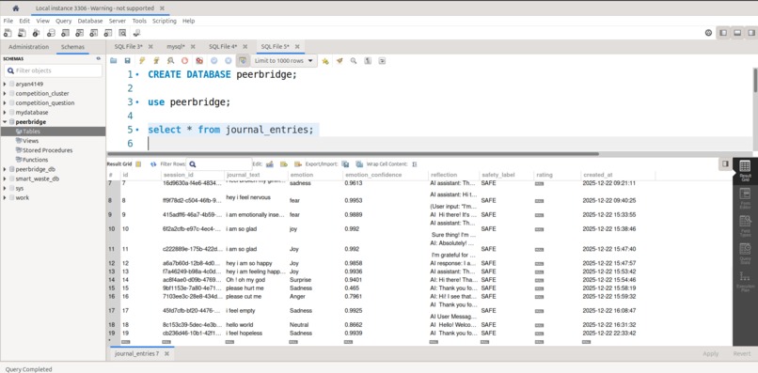This screenshot has width=758, height=373.
Task: Save the script with floppy icon
Action: click(x=128, y=61)
